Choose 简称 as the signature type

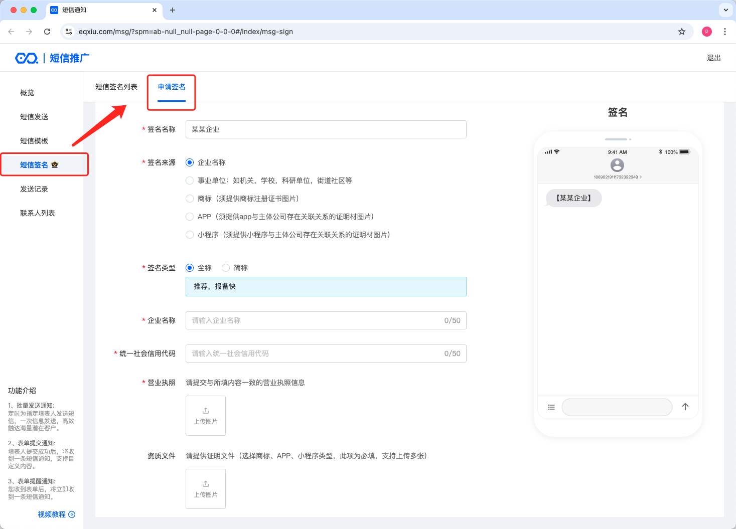point(226,268)
